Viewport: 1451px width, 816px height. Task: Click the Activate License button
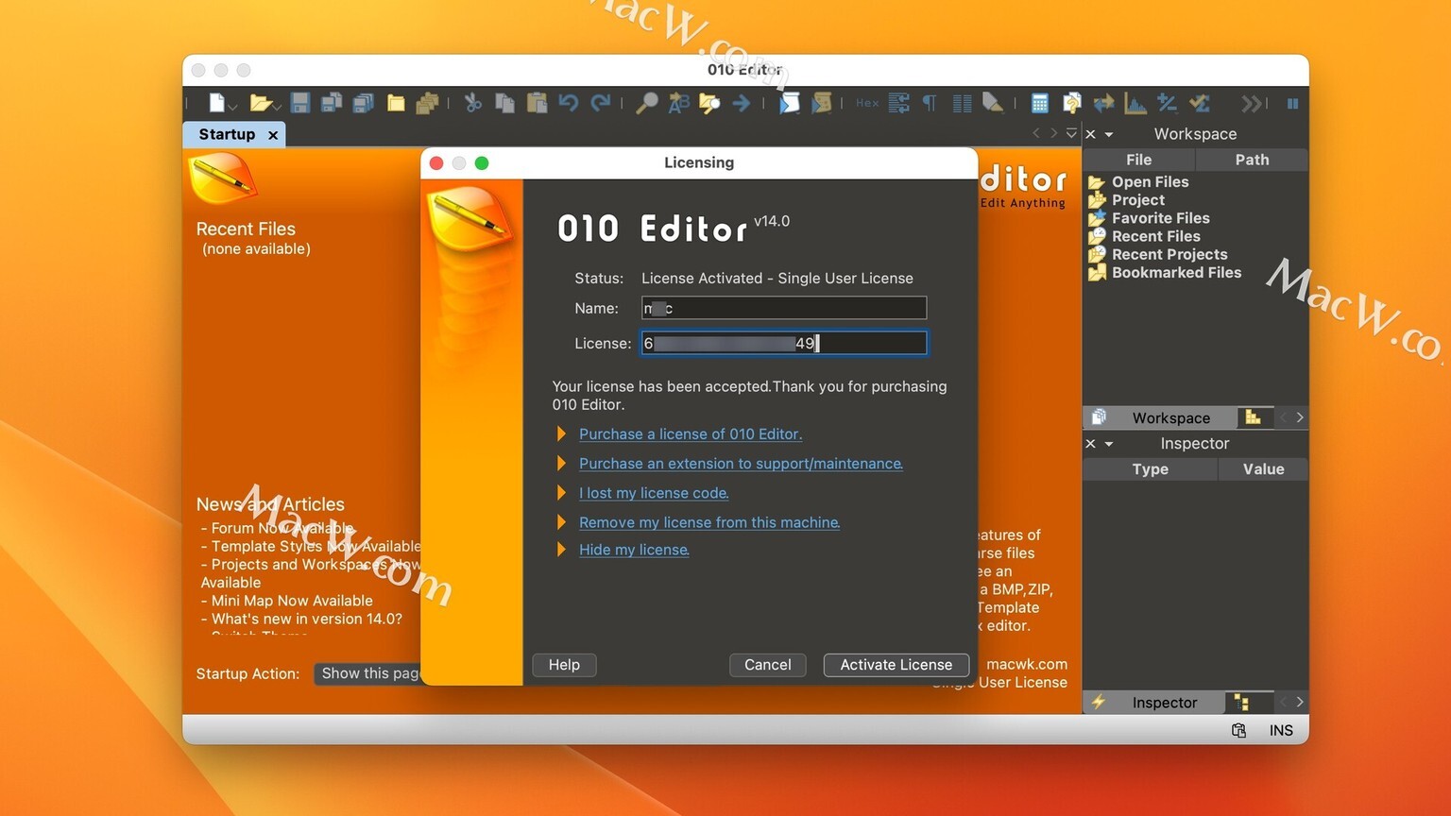[896, 665]
